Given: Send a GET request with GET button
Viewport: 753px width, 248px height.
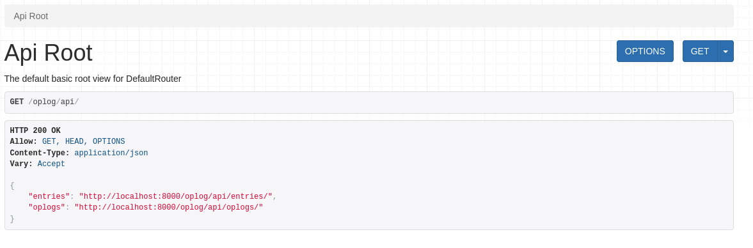Looking at the screenshot, I should pos(700,51).
